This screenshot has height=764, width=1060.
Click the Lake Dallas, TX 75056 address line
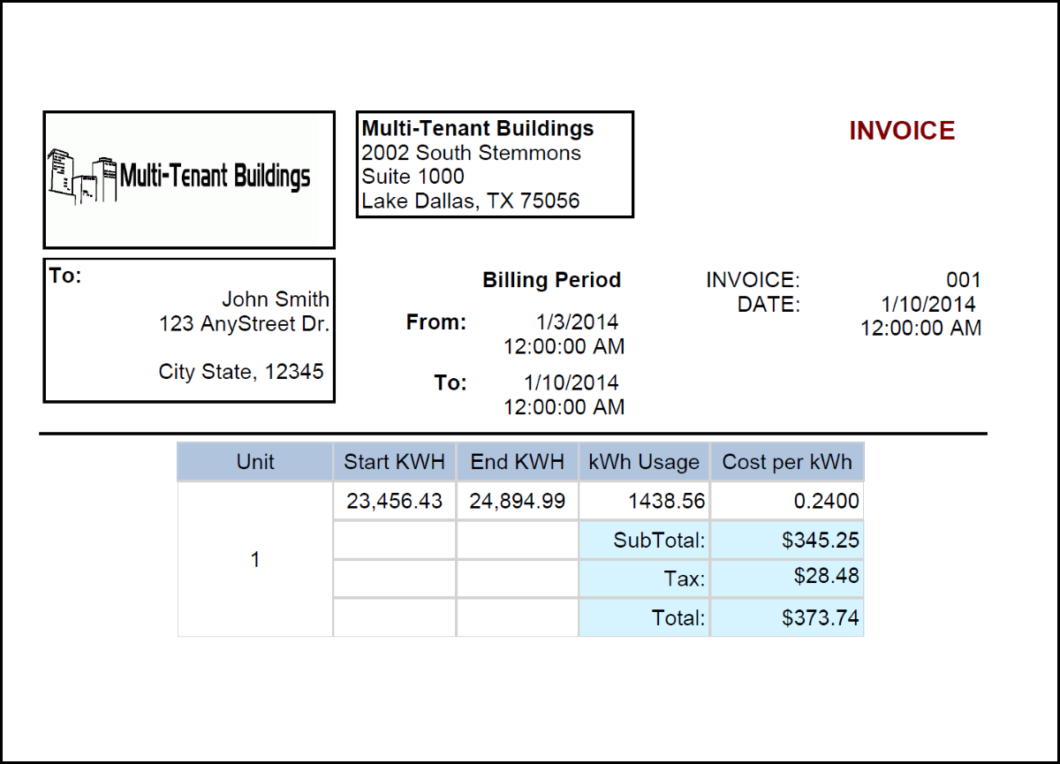(x=471, y=201)
